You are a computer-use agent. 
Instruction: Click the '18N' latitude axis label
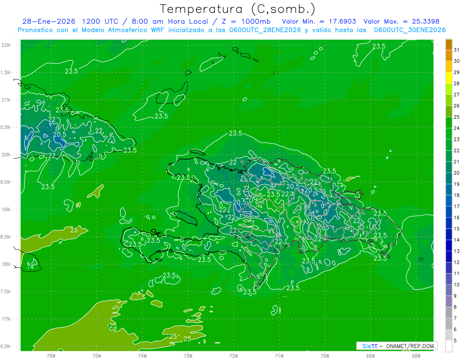[6, 264]
